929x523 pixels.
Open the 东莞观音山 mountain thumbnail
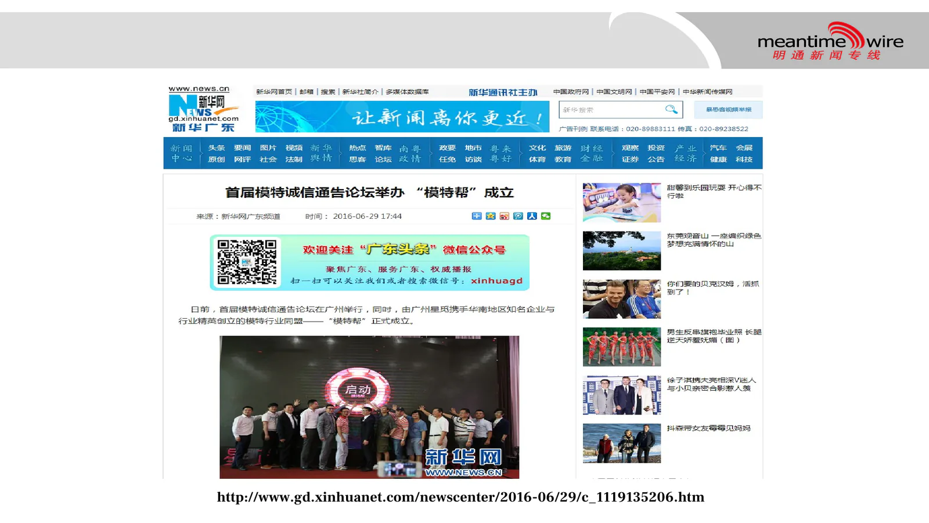point(622,251)
